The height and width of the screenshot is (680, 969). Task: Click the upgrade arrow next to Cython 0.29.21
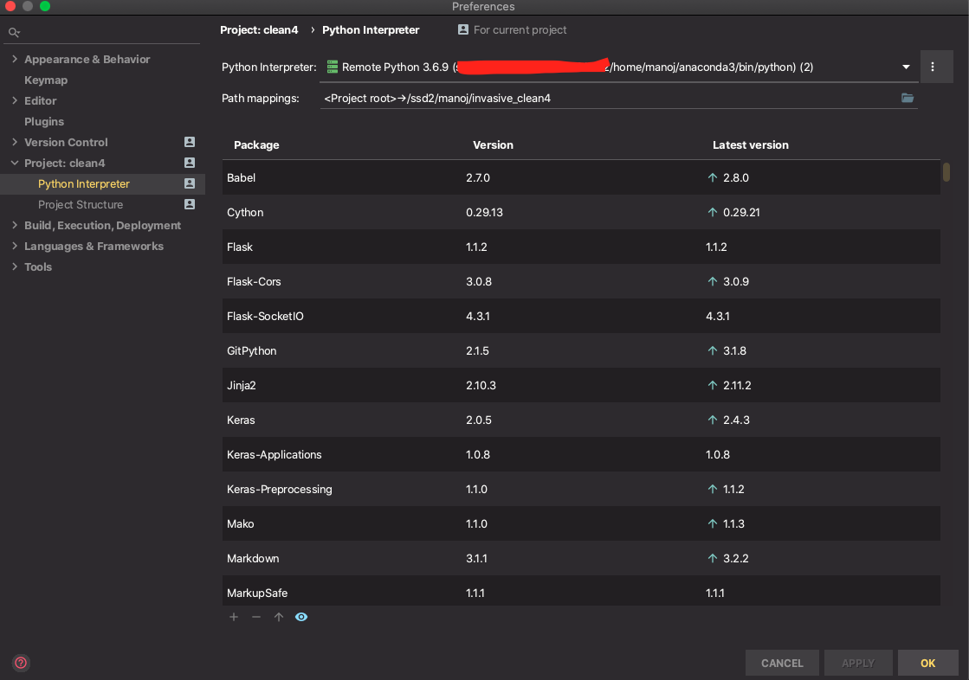(x=713, y=212)
